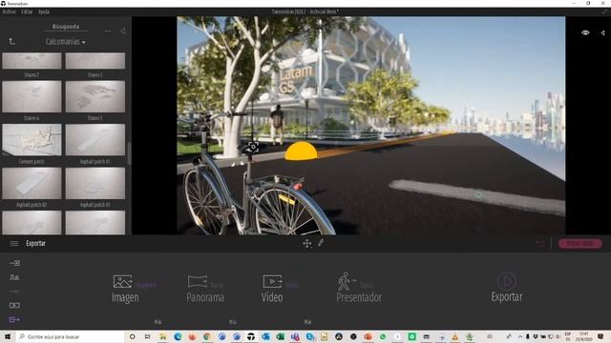Choose Imagen export type
The image size is (611, 343).
[x=125, y=289]
